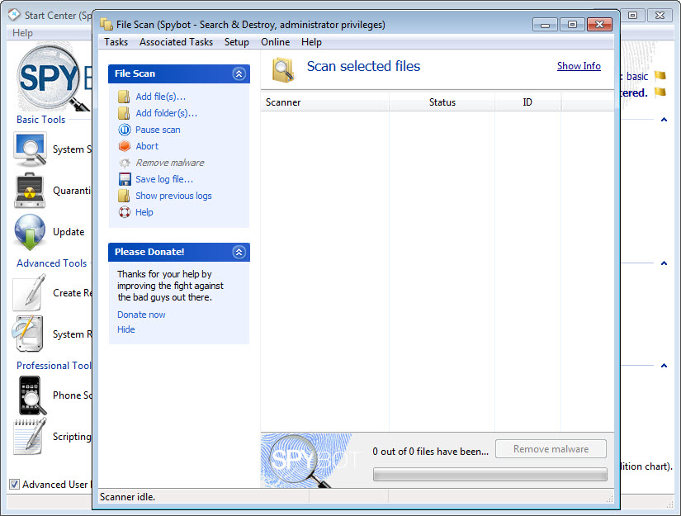This screenshot has height=516, width=681.
Task: Click the Update globe icon in Start Center
Action: pyautogui.click(x=30, y=231)
